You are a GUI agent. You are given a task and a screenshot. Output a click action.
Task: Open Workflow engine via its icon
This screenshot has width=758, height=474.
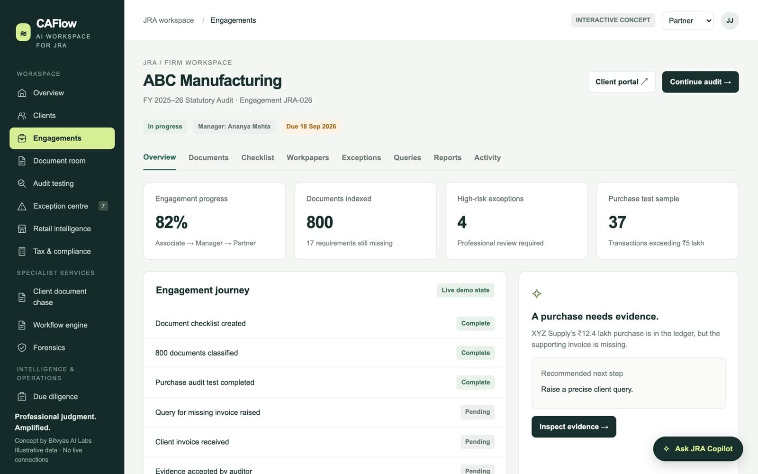pyautogui.click(x=22, y=325)
